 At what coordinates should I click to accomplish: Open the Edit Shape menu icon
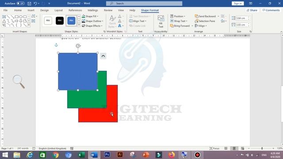(34, 16)
